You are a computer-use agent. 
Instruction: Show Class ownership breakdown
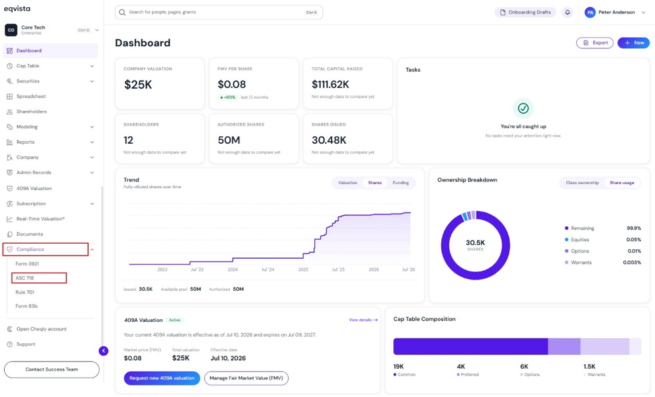582,183
